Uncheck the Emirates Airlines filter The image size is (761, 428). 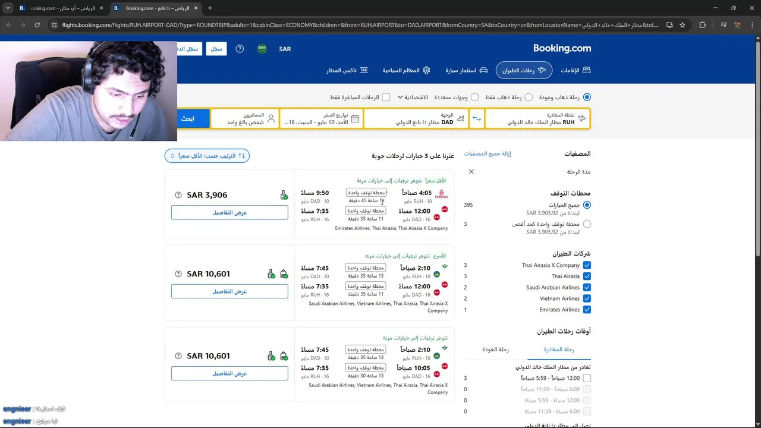tap(587, 310)
